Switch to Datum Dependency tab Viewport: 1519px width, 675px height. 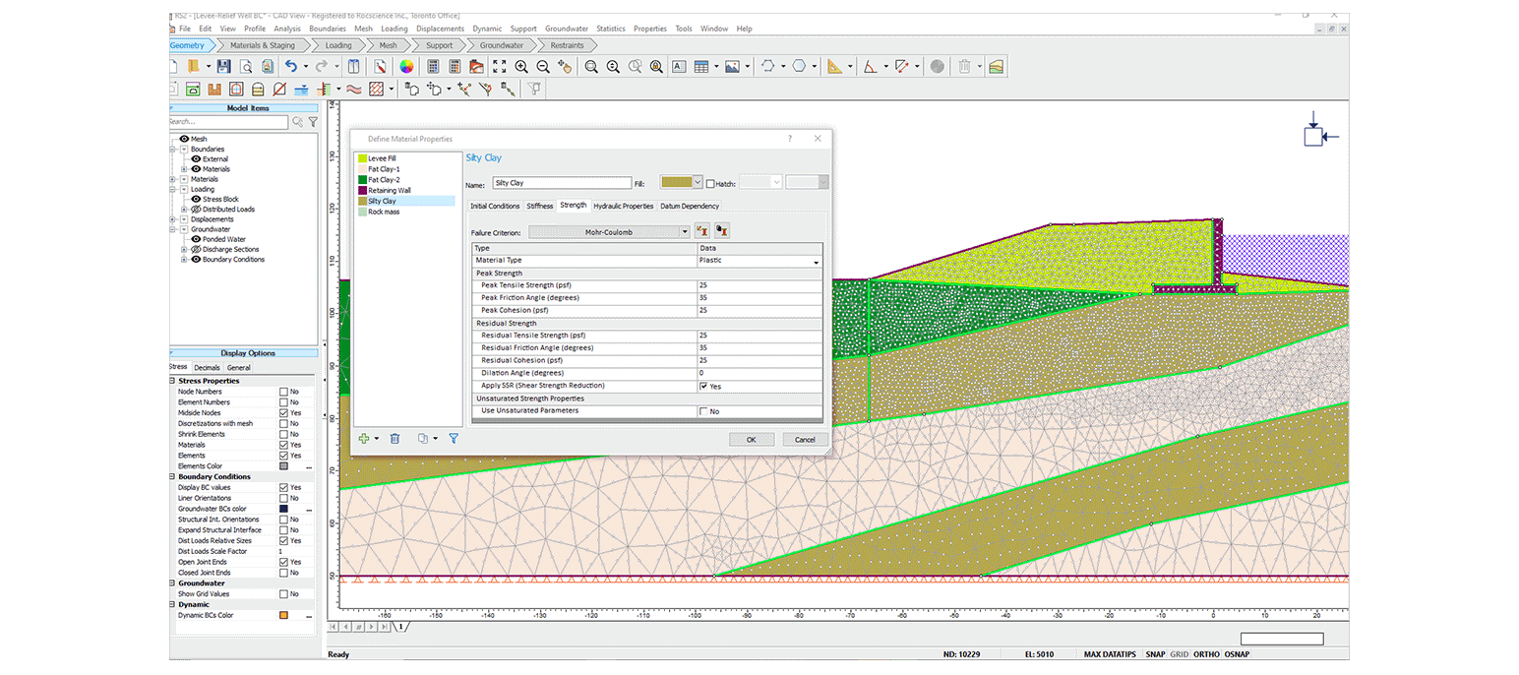tap(690, 206)
